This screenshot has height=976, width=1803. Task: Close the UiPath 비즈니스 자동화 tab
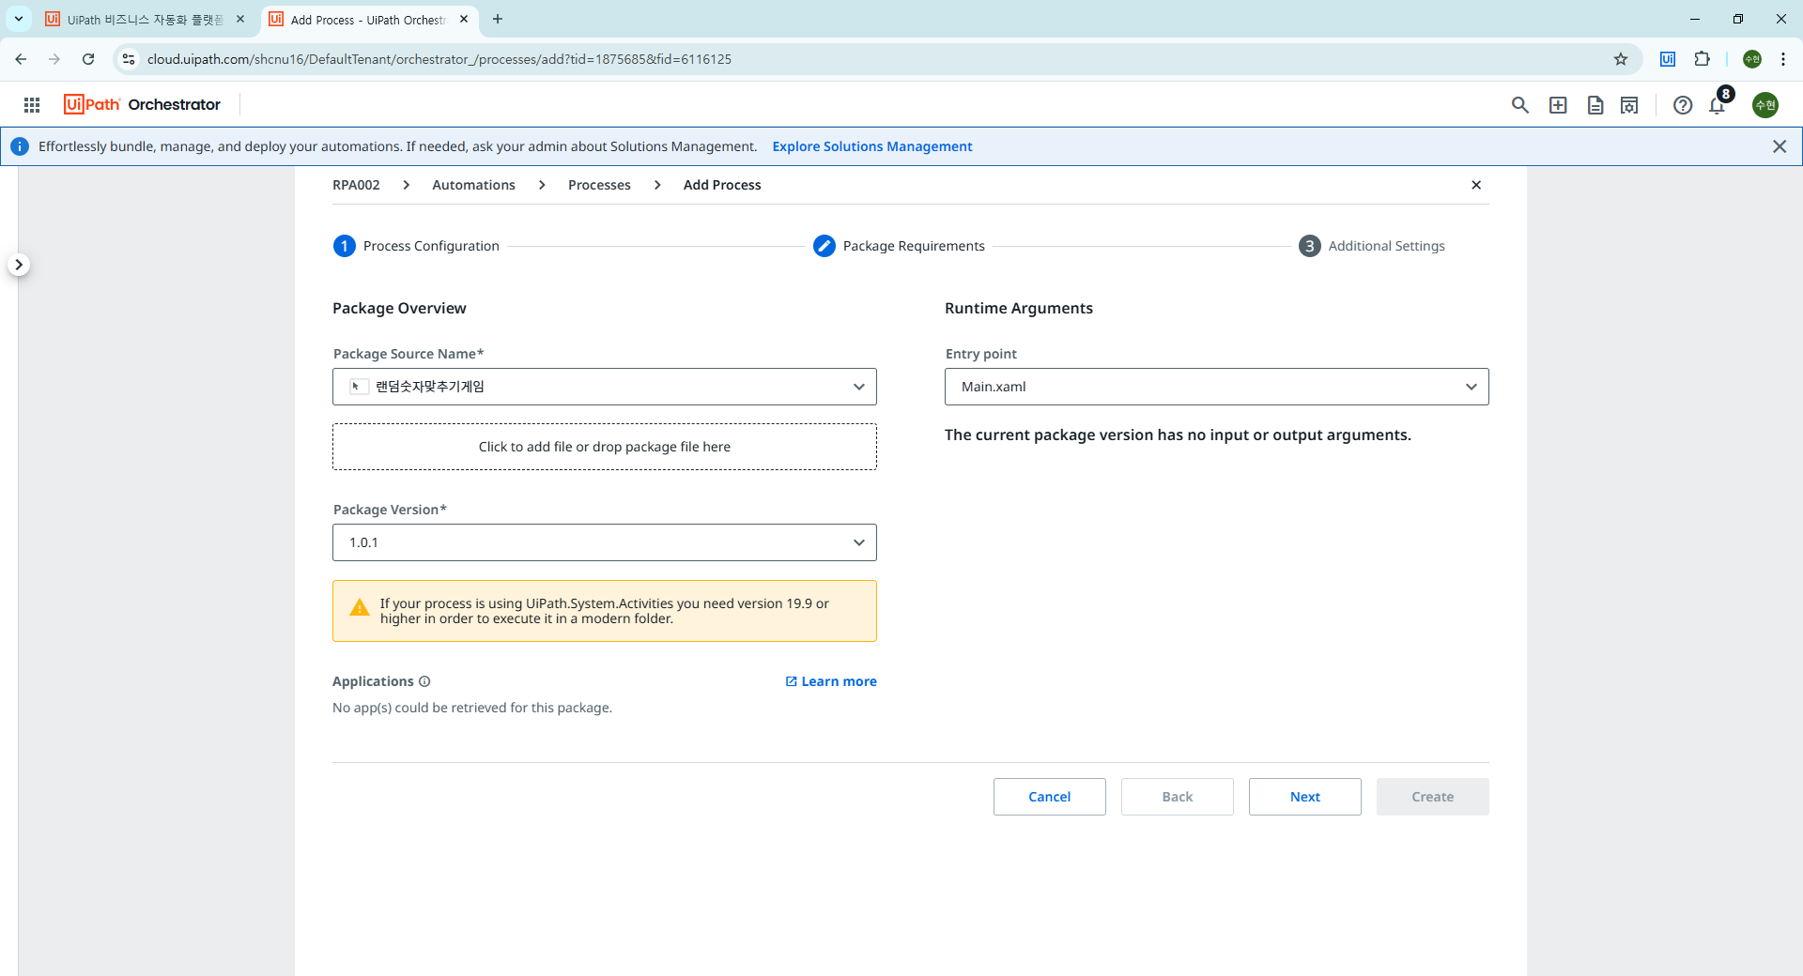pos(240,19)
